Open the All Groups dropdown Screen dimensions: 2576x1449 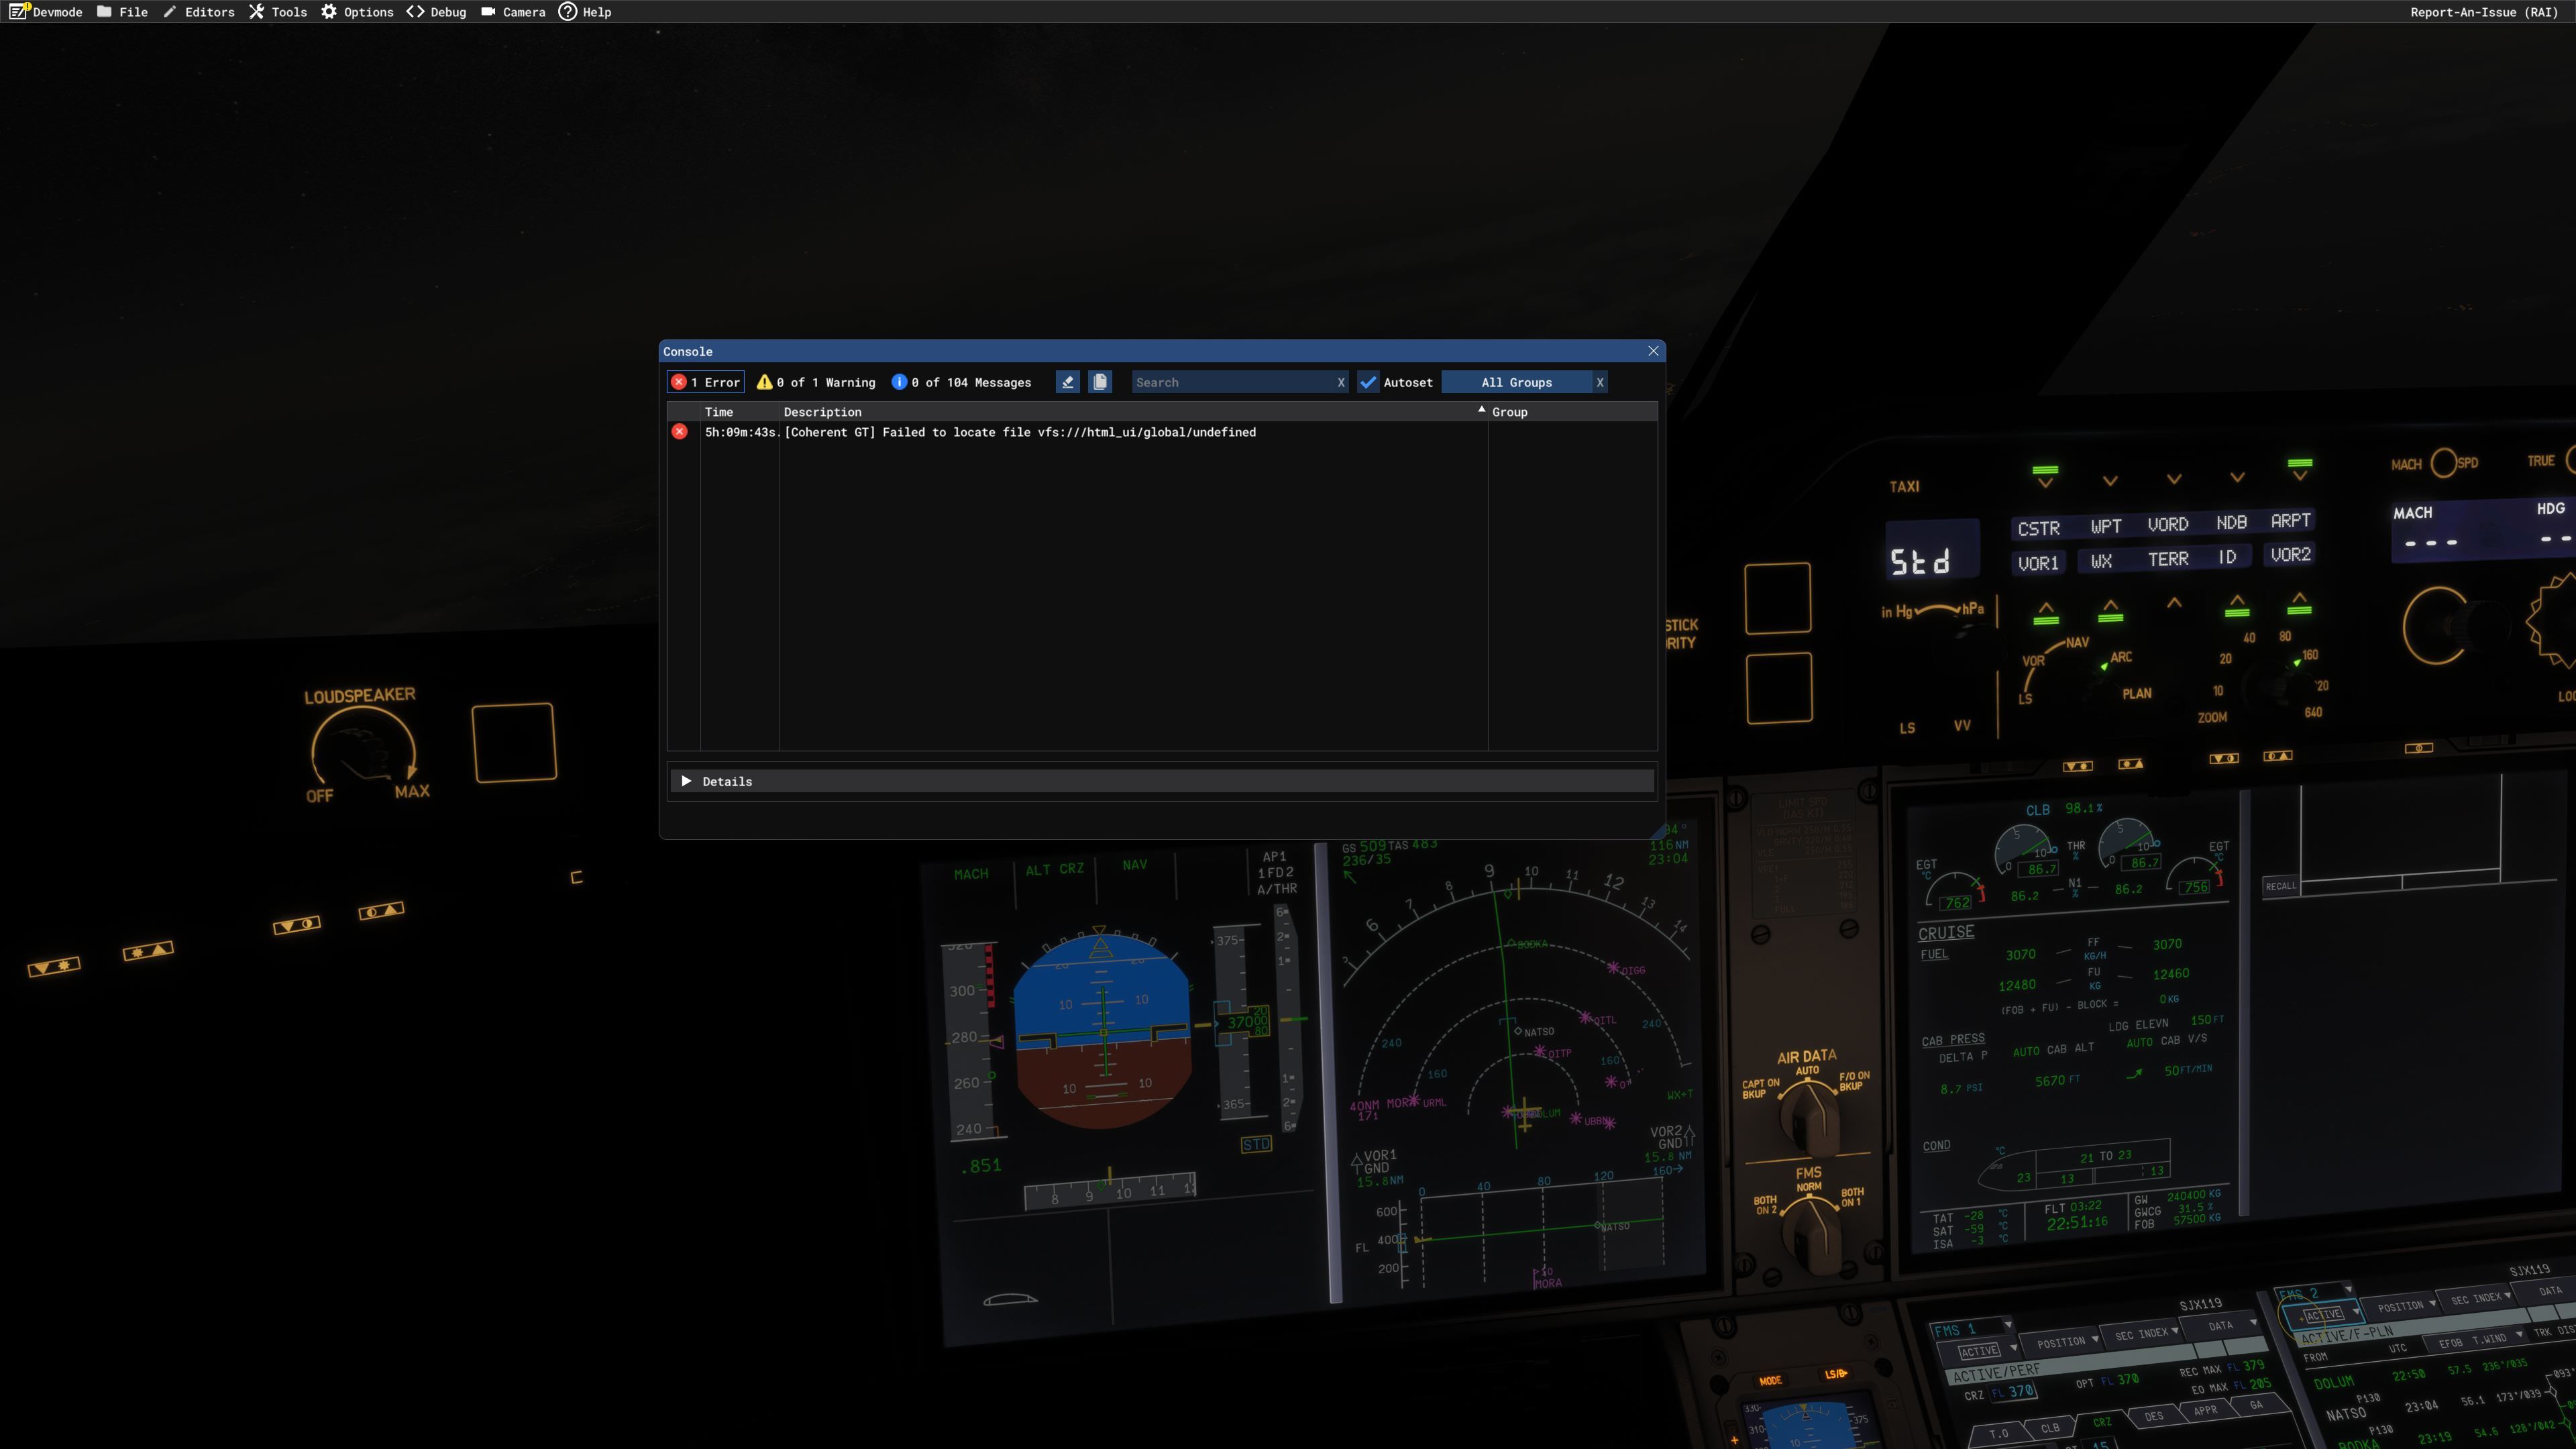pyautogui.click(x=1516, y=382)
